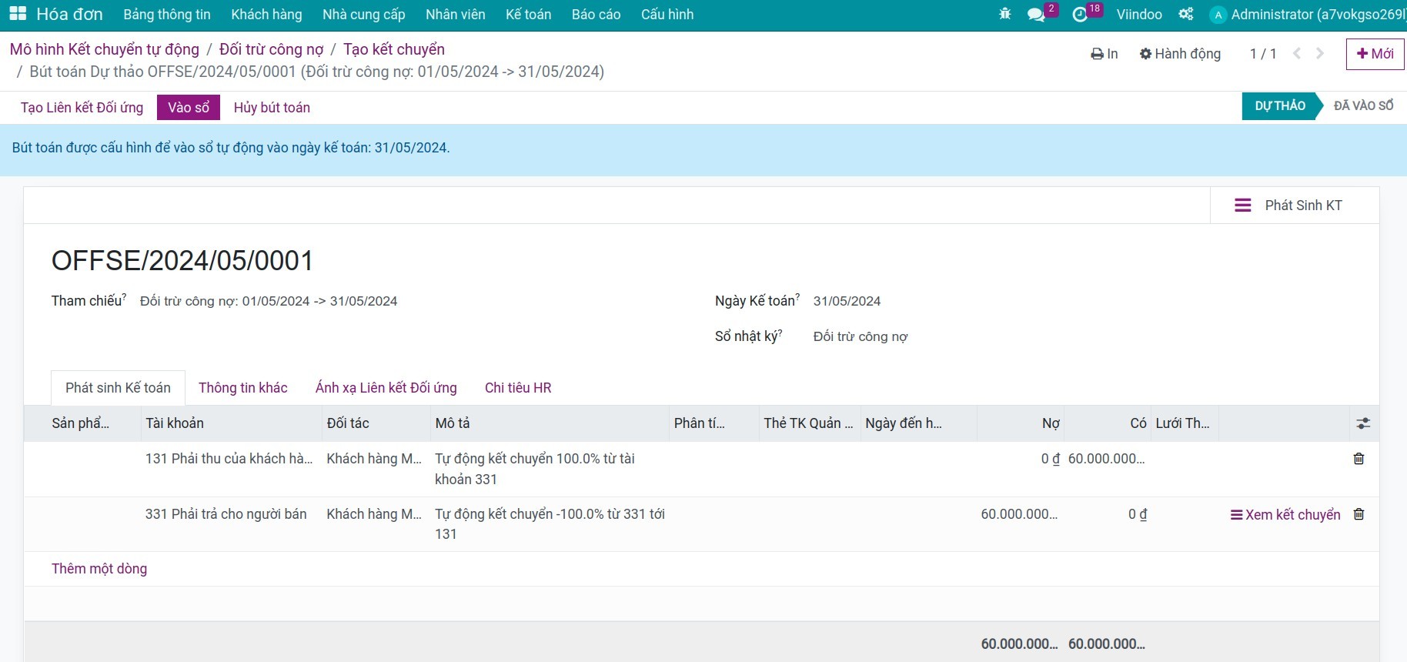The width and height of the screenshot is (1407, 662).
Task: Click Tạo Liên kết Đối ứng
Action: click(82, 108)
